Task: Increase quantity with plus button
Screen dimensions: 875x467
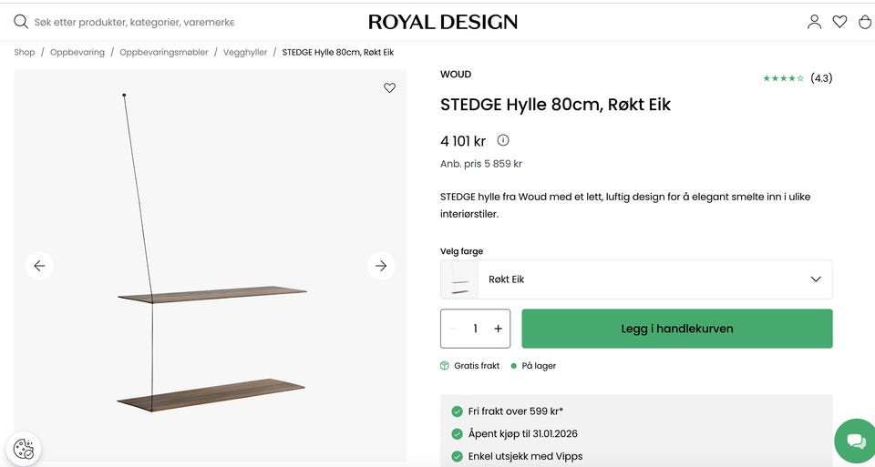Action: [498, 329]
